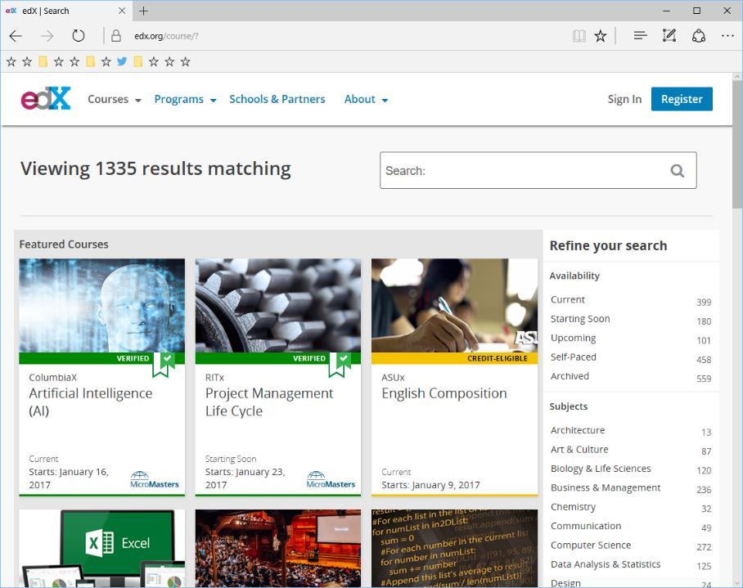Viewport: 743px width, 588px height.
Task: Click the page vertical scrollbar thumb
Action: pyautogui.click(x=737, y=145)
